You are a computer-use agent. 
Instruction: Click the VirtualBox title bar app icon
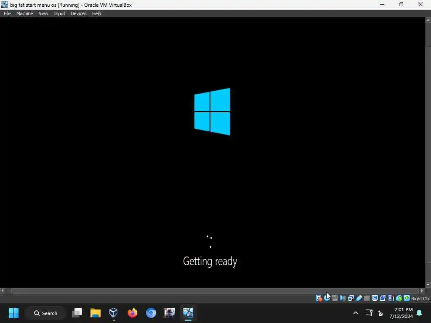4,5
